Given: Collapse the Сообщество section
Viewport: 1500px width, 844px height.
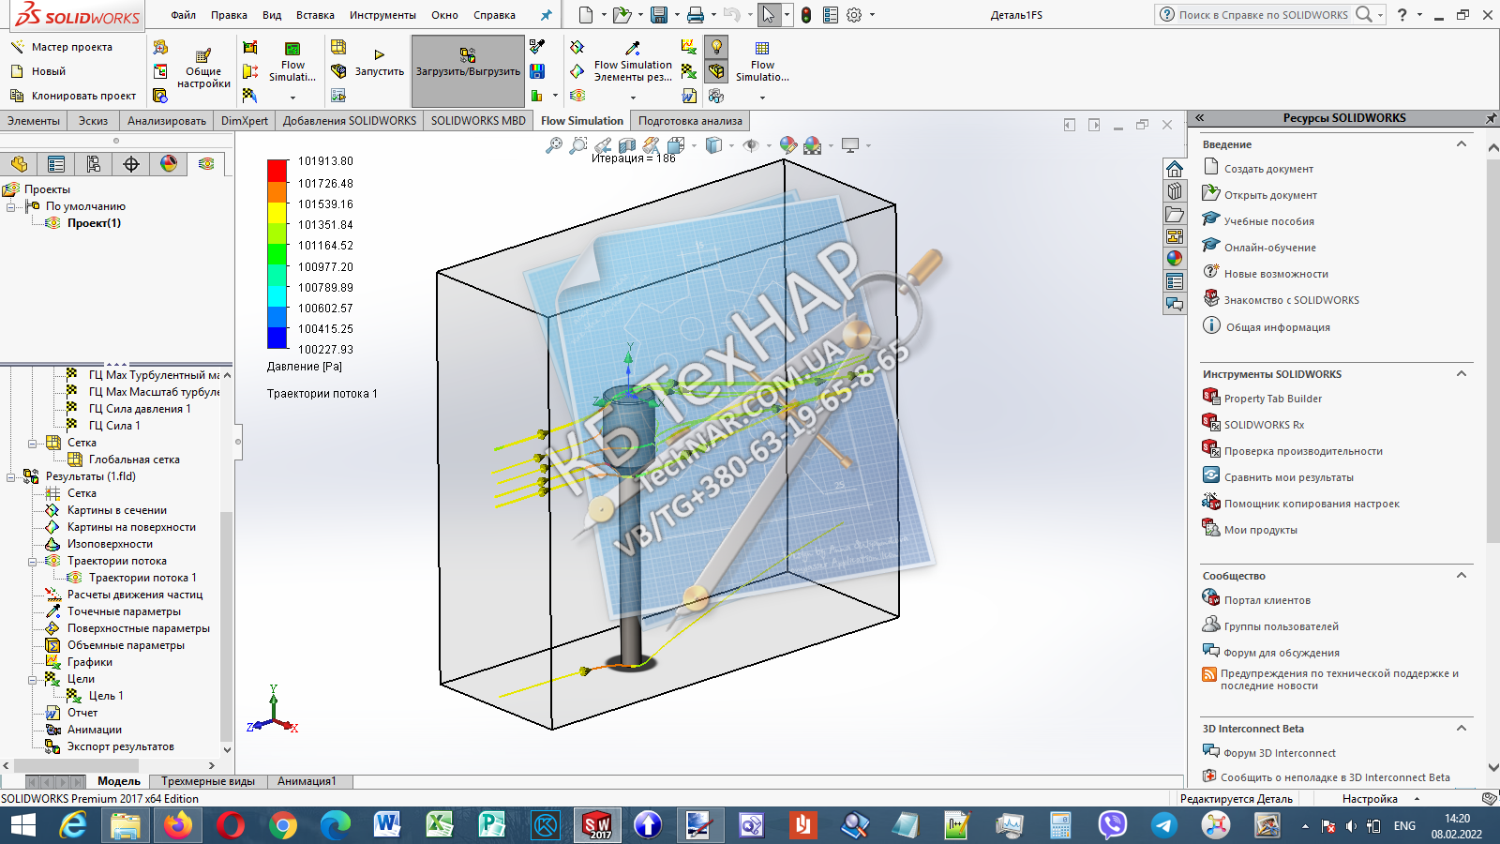Looking at the screenshot, I should (x=1461, y=576).
